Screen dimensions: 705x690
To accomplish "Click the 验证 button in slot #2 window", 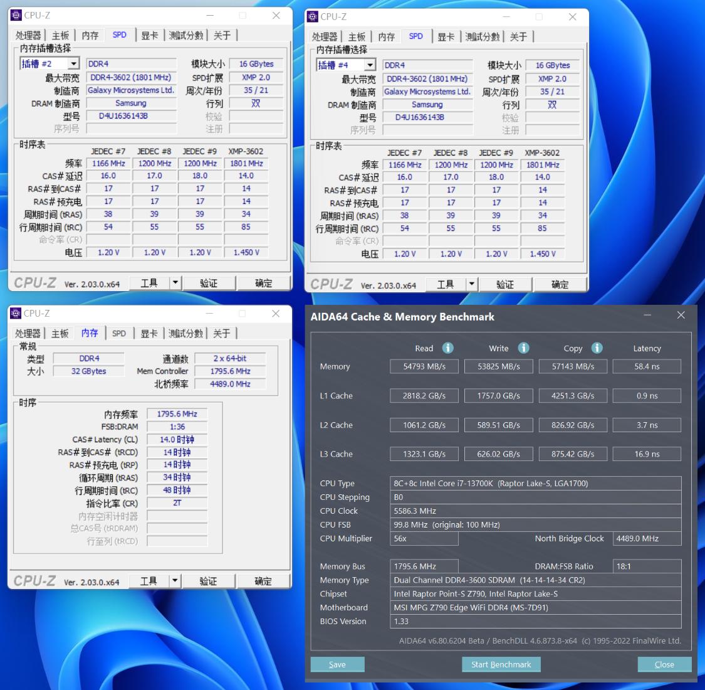I will 209,282.
